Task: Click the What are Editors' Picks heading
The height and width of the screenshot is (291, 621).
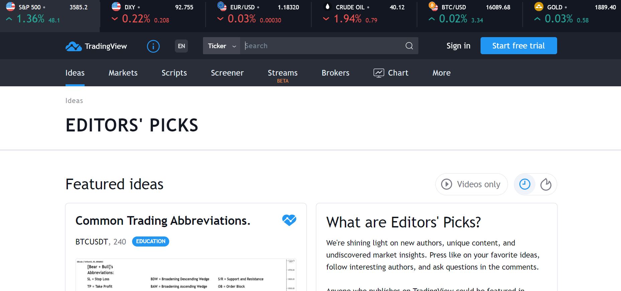Action: (404, 222)
